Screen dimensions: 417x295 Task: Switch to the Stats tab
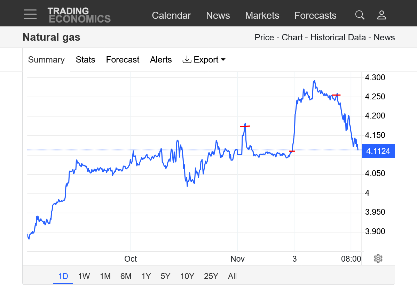85,60
